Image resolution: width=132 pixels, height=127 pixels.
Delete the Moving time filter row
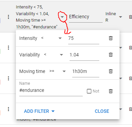(x=111, y=71)
